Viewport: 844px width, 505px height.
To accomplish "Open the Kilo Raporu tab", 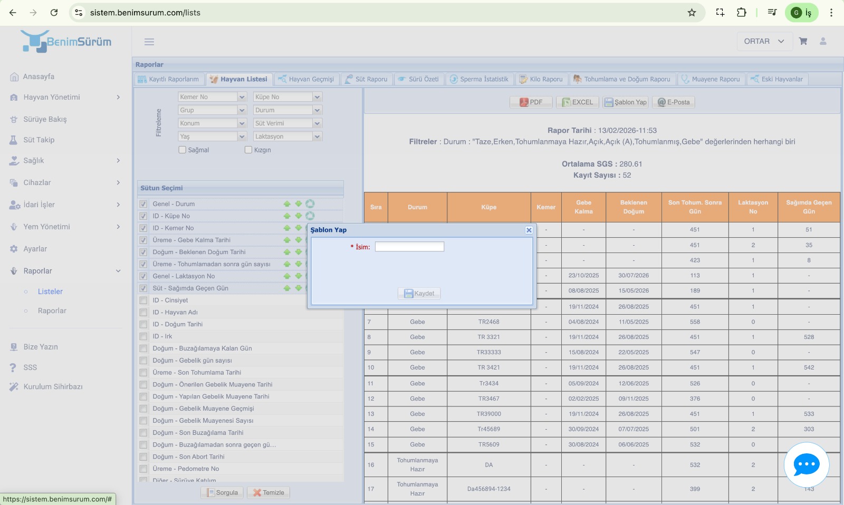I will point(541,79).
